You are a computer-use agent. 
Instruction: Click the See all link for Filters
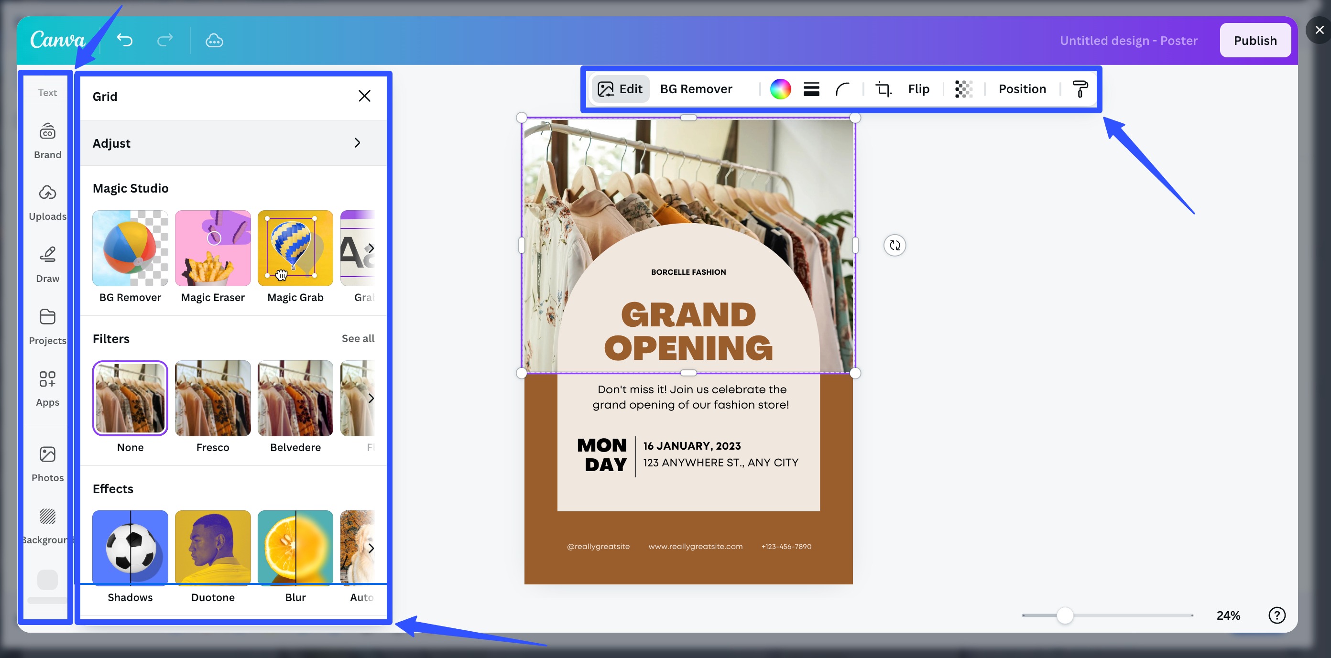click(x=358, y=338)
